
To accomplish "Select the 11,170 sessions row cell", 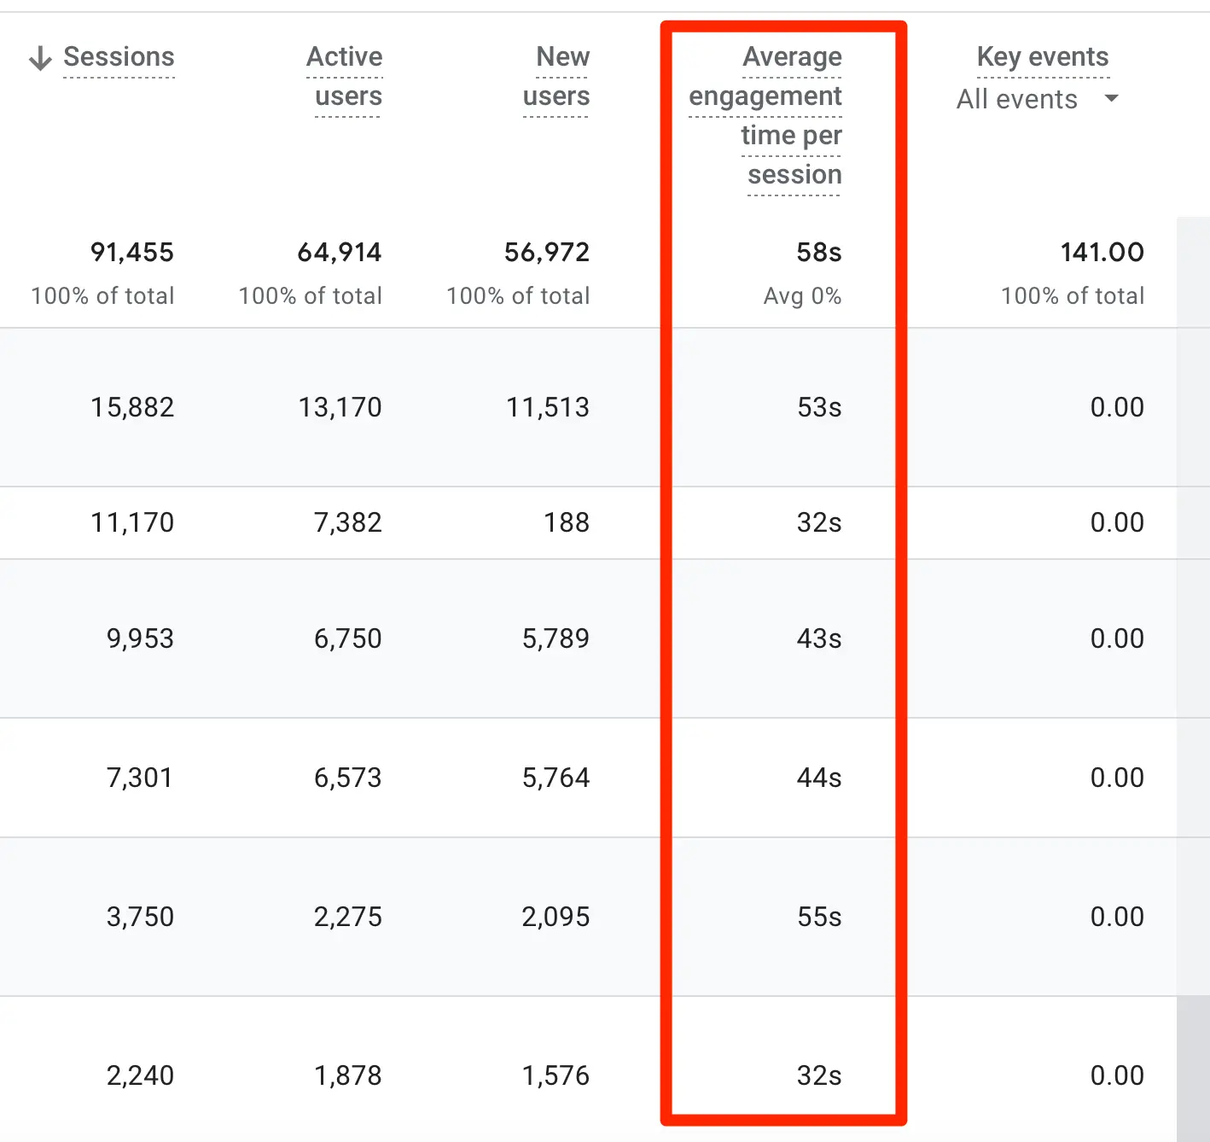I will [x=132, y=522].
